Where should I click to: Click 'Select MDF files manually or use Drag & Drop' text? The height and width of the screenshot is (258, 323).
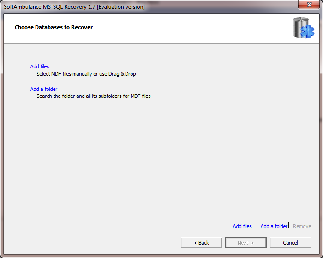pyautogui.click(x=86, y=74)
